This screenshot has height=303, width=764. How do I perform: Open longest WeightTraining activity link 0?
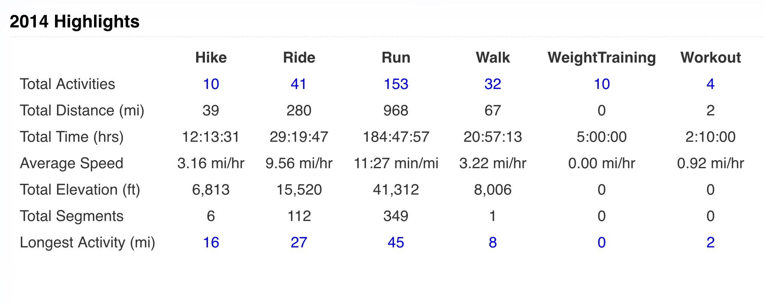(x=601, y=242)
